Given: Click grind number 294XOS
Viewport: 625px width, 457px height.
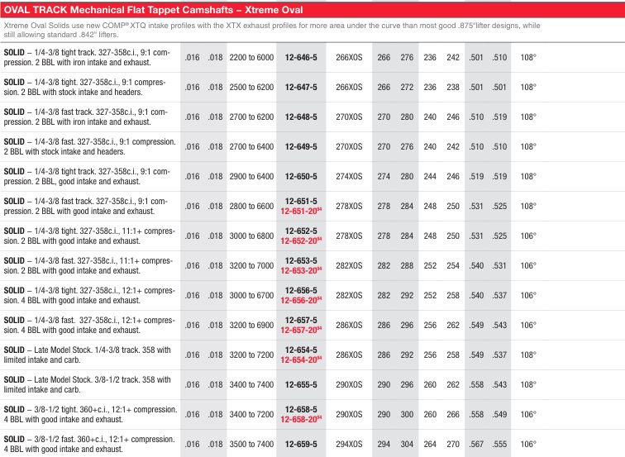Looking at the screenshot, I should [x=349, y=444].
